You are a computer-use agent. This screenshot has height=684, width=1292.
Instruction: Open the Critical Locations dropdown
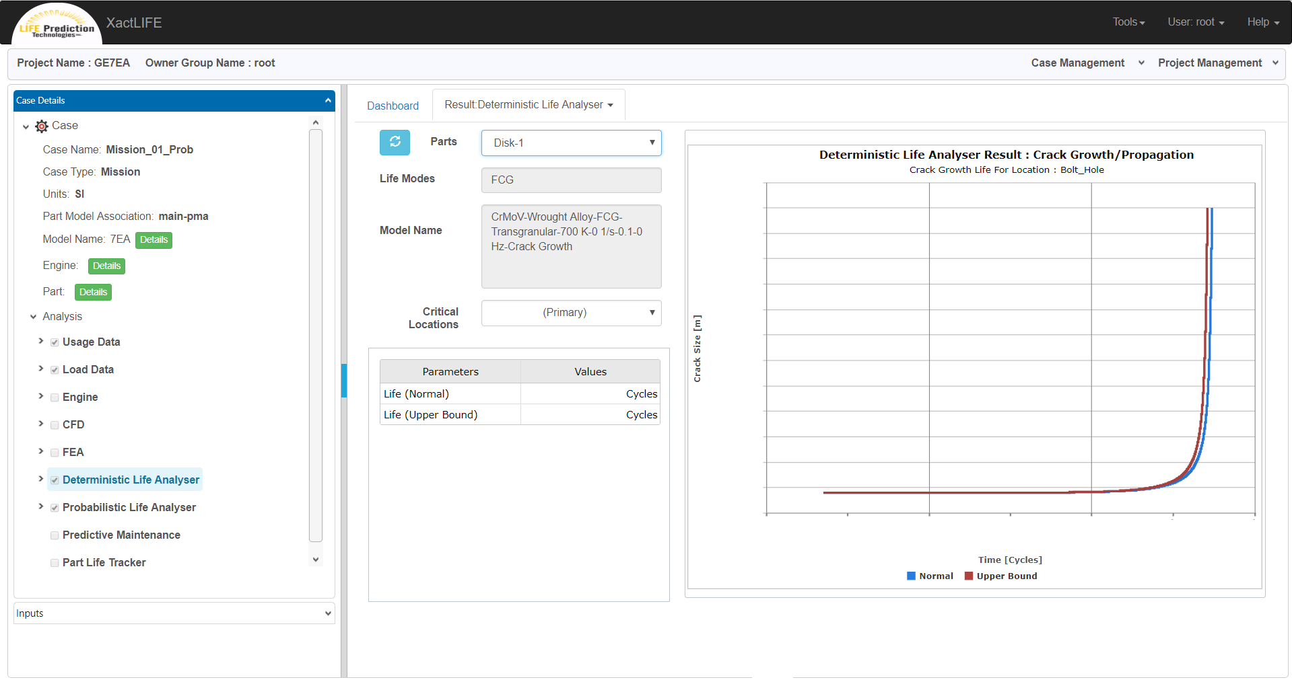pos(571,313)
